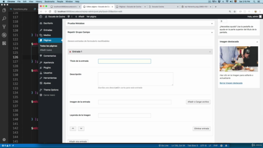Open VS Code Search icon

click(x=4, y=18)
